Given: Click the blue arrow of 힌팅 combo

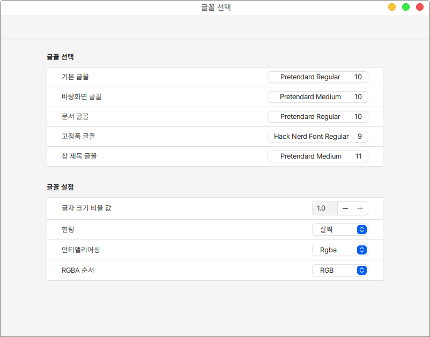Looking at the screenshot, I should click(362, 229).
